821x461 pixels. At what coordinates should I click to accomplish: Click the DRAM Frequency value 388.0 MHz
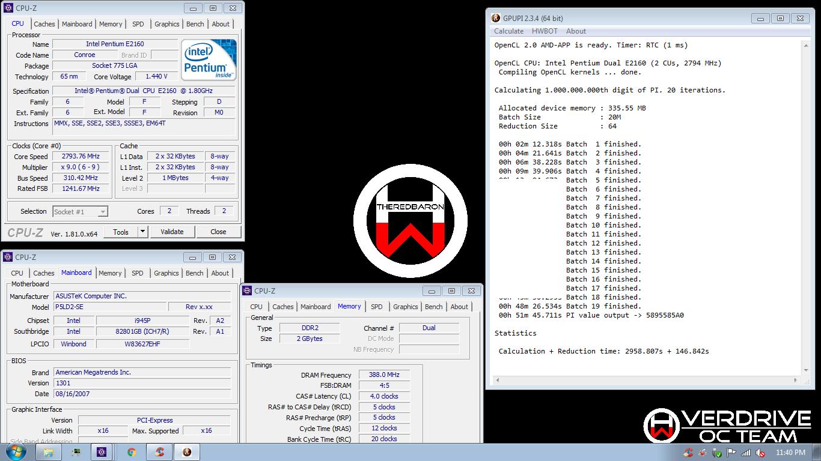[384, 375]
